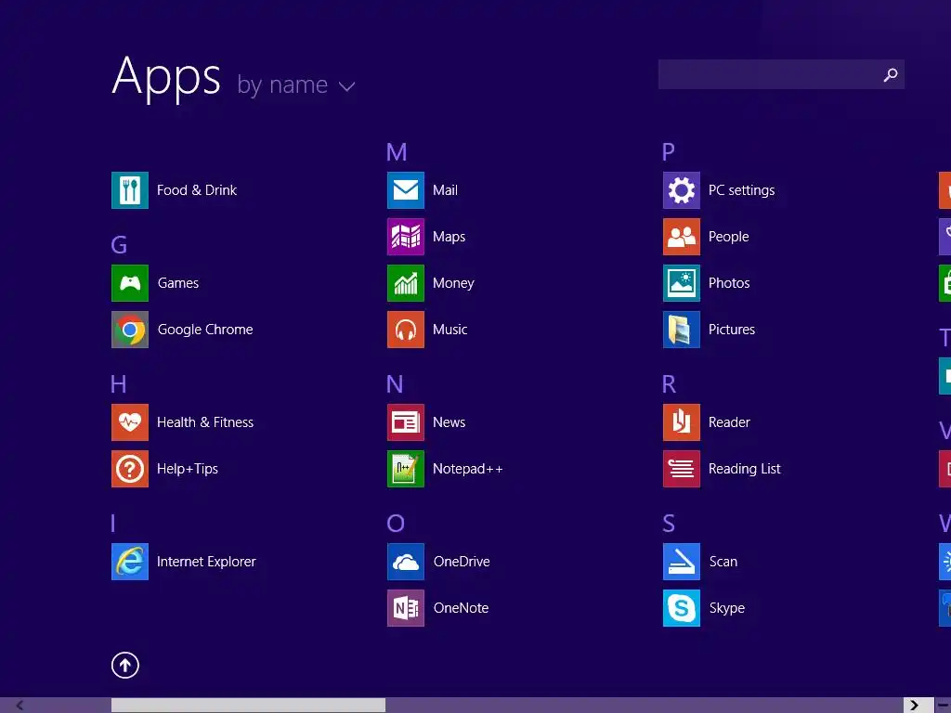Screen dimensions: 951x713
Task: Open the Skype icon
Action: coord(682,608)
